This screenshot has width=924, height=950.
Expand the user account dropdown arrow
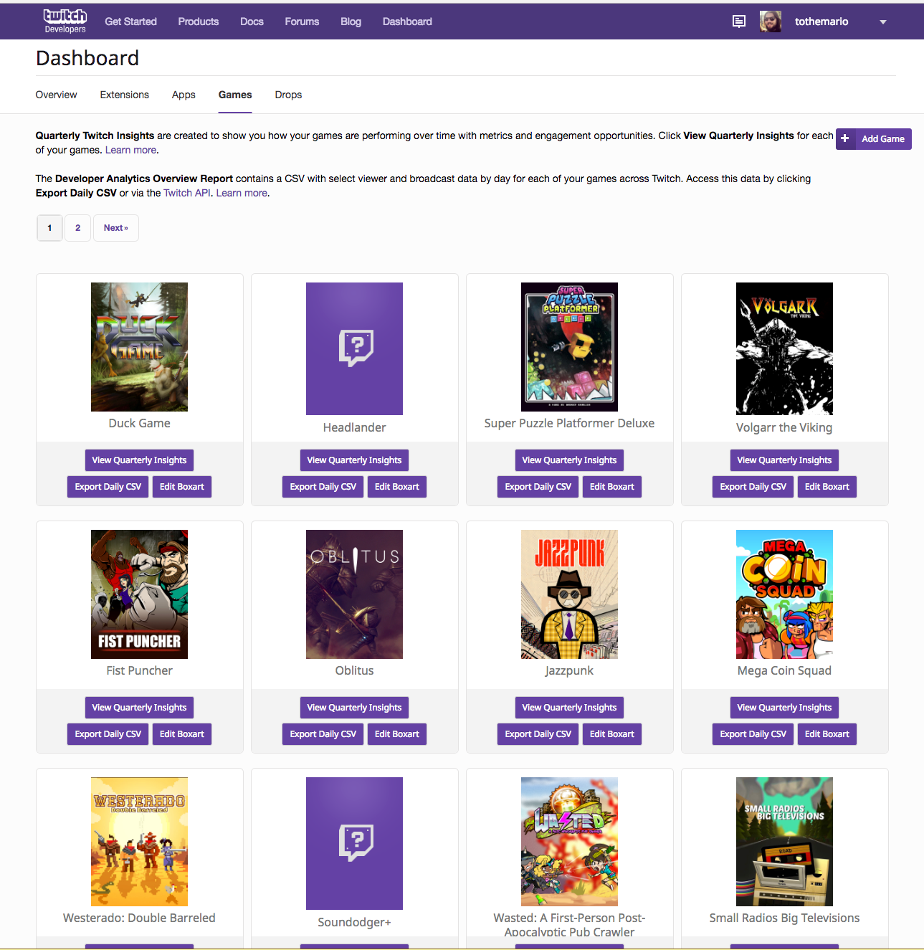[x=883, y=22]
